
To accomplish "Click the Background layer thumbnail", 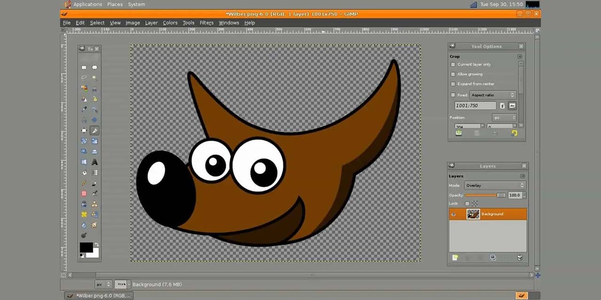I will (473, 214).
